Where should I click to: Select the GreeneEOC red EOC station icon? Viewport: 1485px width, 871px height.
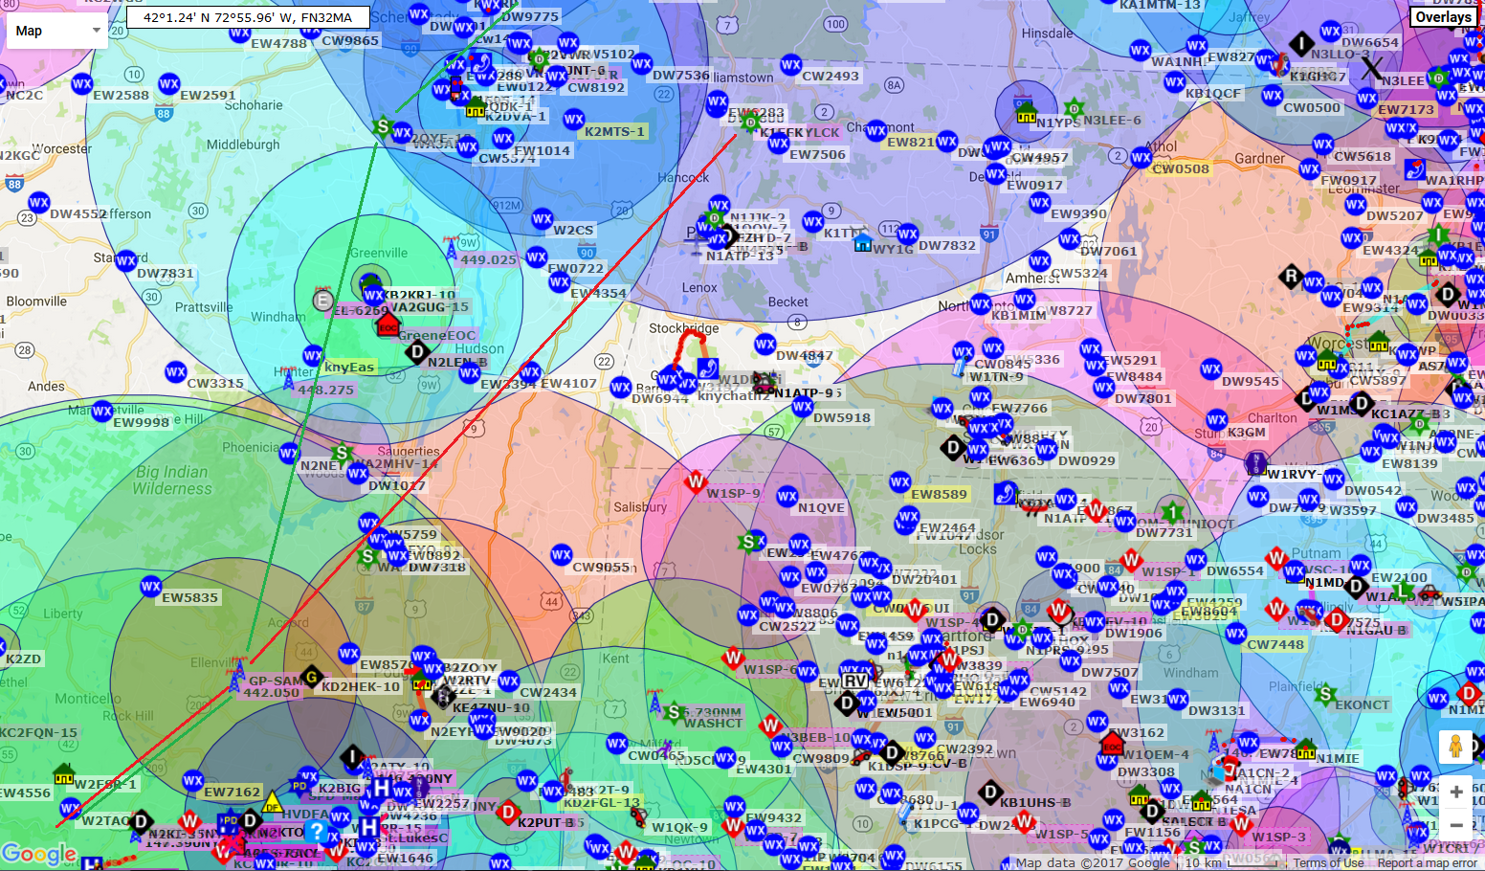pos(388,325)
